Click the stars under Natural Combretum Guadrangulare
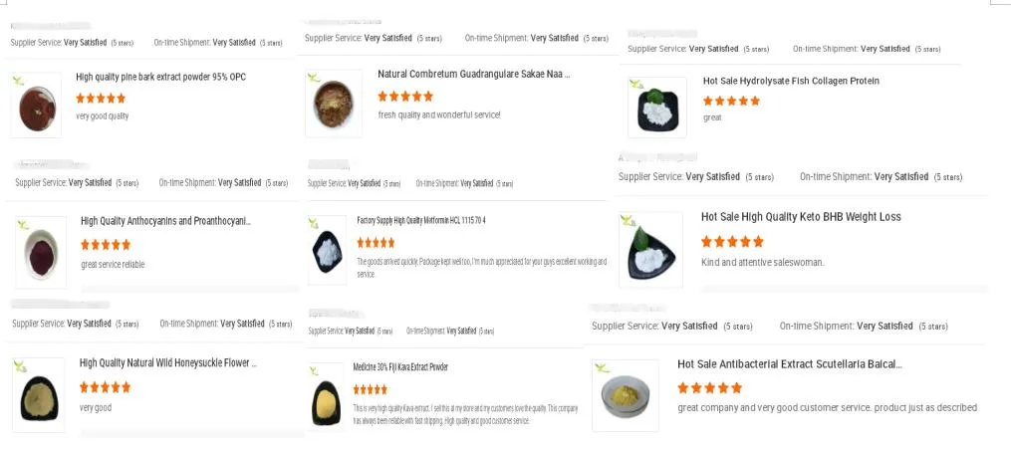The height and width of the screenshot is (449, 1011). coord(405,97)
